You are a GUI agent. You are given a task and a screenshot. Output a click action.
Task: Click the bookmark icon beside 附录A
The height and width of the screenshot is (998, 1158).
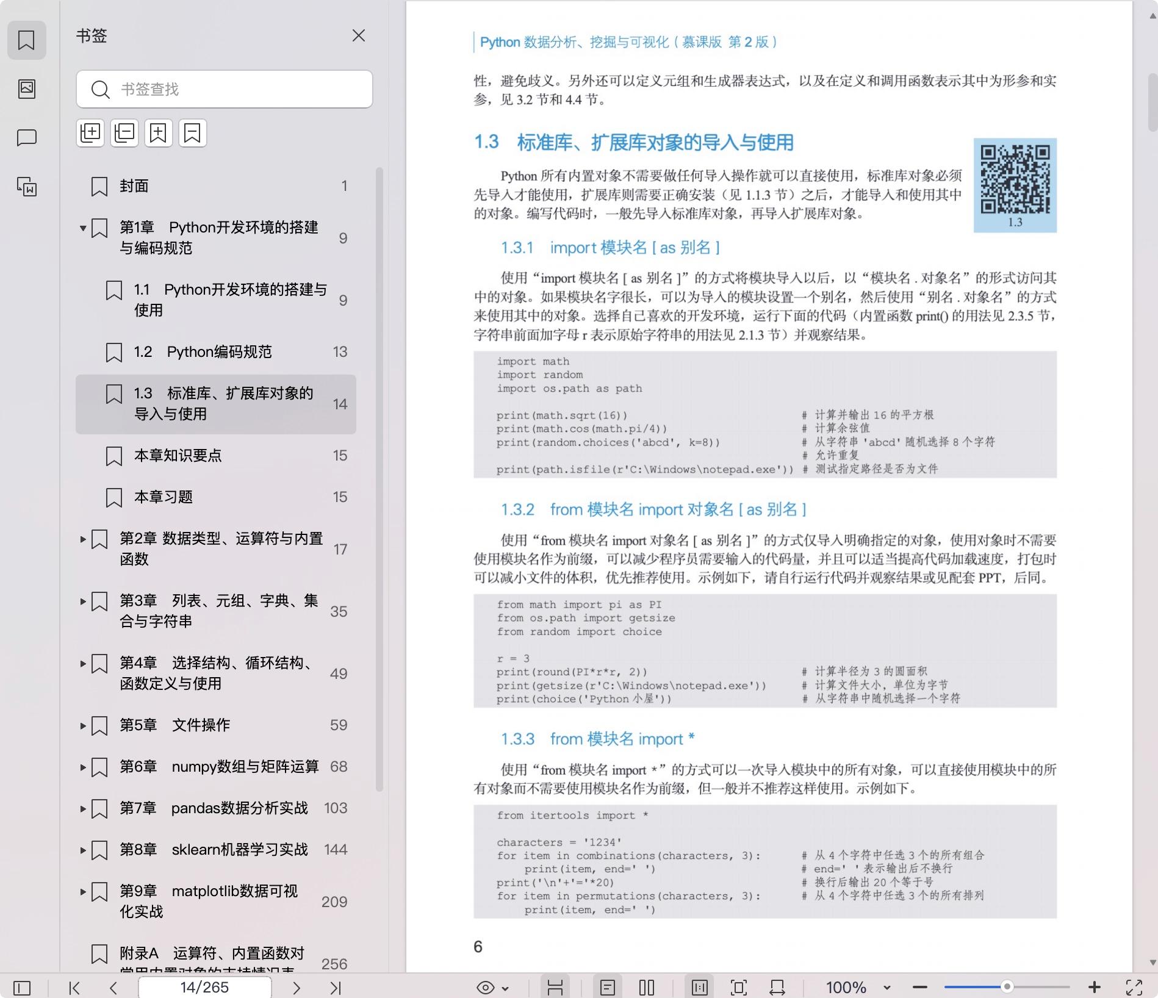(x=99, y=954)
